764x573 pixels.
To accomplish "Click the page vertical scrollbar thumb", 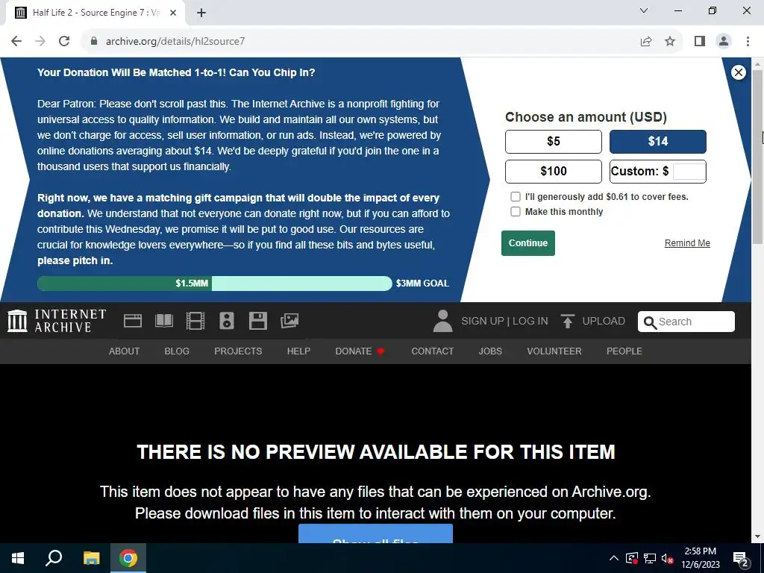I will point(757,156).
